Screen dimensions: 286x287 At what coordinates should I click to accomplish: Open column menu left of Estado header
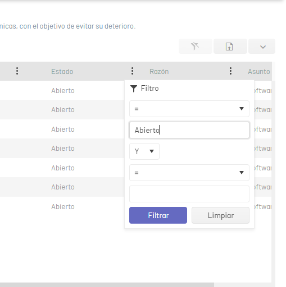(x=17, y=71)
